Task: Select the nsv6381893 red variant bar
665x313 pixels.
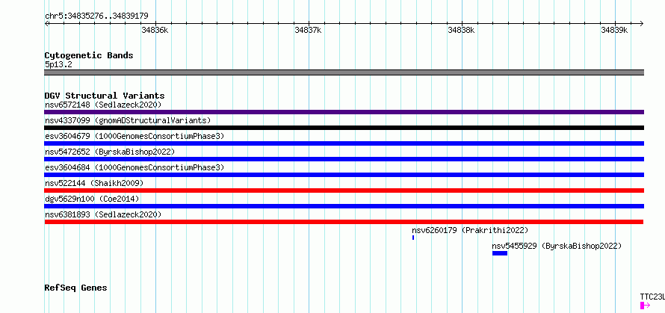Action: [344, 222]
